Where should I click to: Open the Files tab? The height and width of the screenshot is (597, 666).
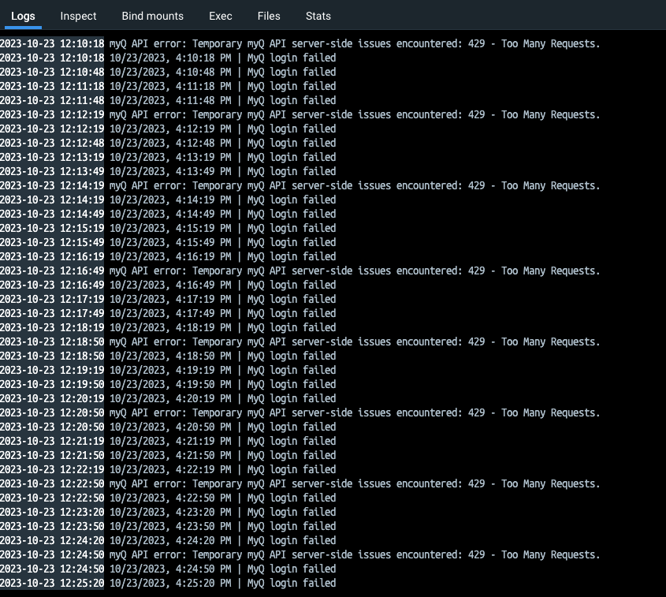point(269,16)
